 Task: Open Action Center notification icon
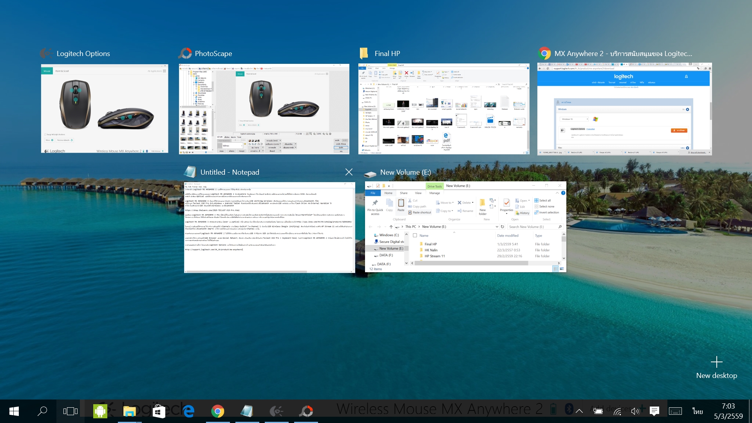[654, 411]
